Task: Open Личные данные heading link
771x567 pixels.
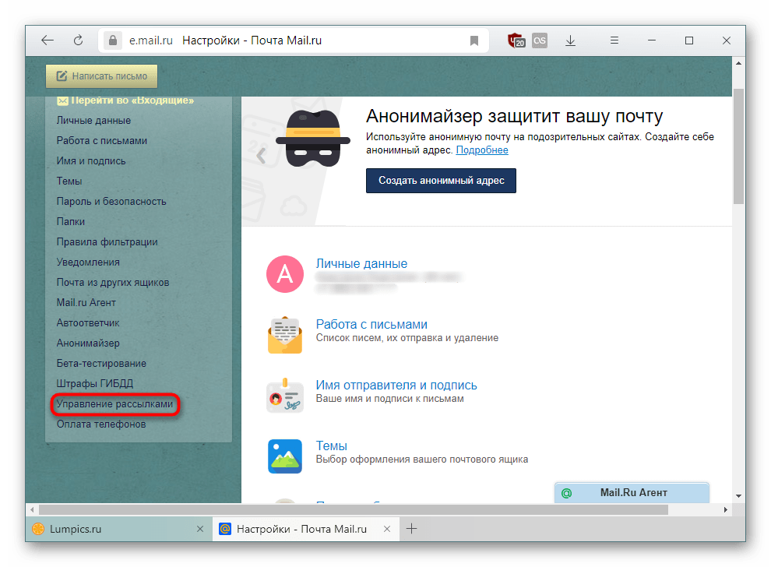Action: coord(361,263)
